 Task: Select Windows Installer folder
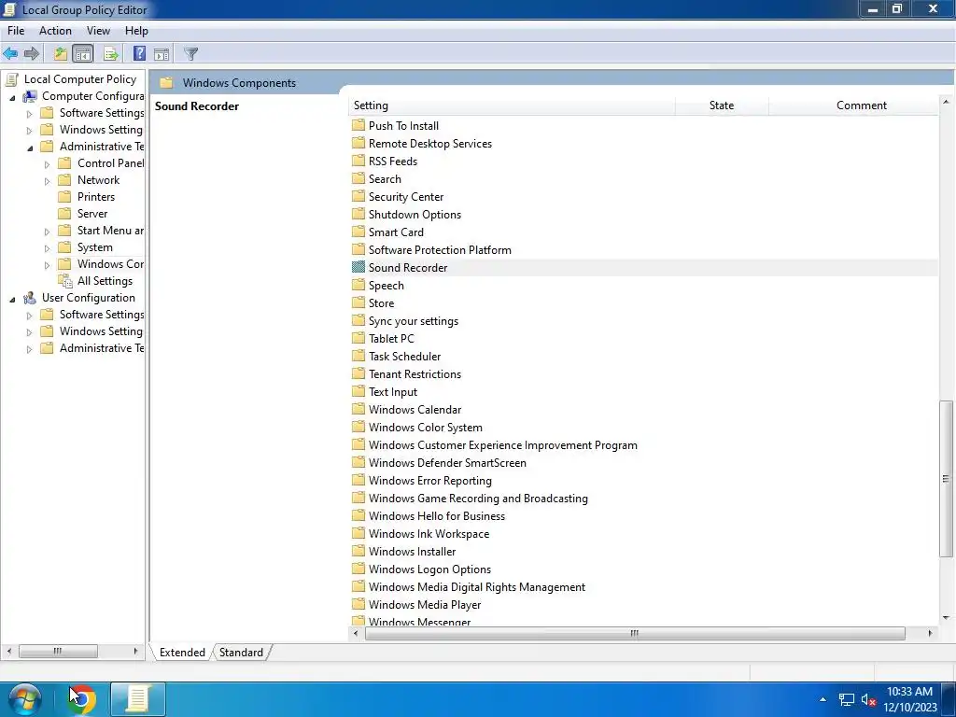[412, 551]
